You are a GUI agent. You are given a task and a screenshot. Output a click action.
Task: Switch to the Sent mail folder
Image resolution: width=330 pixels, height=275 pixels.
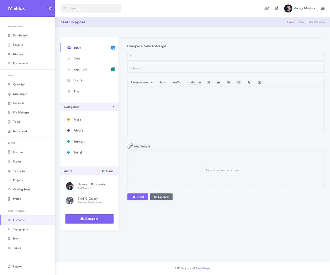click(77, 58)
